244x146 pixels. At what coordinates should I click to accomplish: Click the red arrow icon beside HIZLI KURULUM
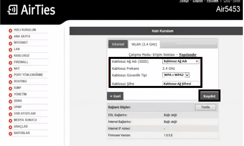coord(11,31)
